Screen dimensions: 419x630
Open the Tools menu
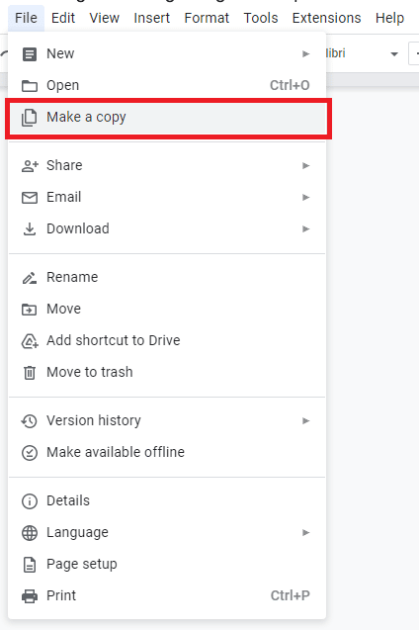click(x=261, y=18)
